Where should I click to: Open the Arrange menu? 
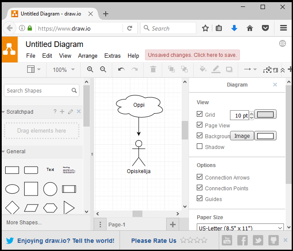point(88,56)
